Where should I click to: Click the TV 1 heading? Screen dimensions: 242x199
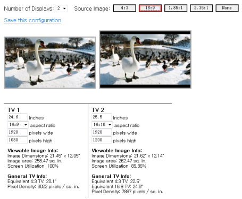tap(13, 110)
